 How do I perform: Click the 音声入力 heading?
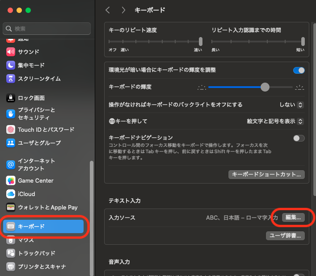[x=119, y=262]
